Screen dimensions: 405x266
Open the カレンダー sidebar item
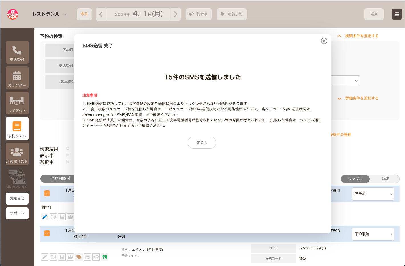click(17, 78)
